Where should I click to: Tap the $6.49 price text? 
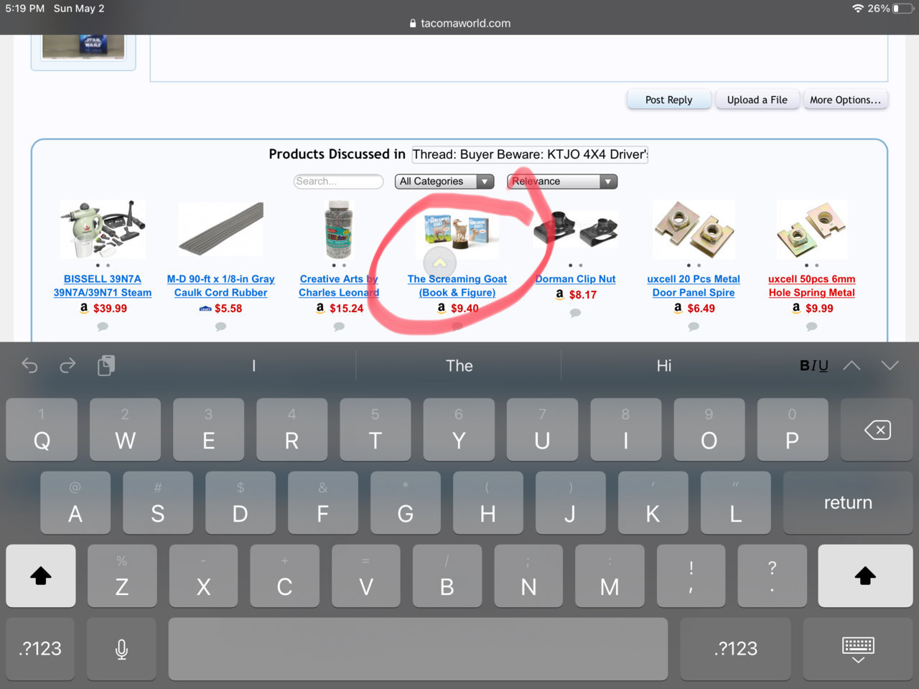pyautogui.click(x=701, y=309)
